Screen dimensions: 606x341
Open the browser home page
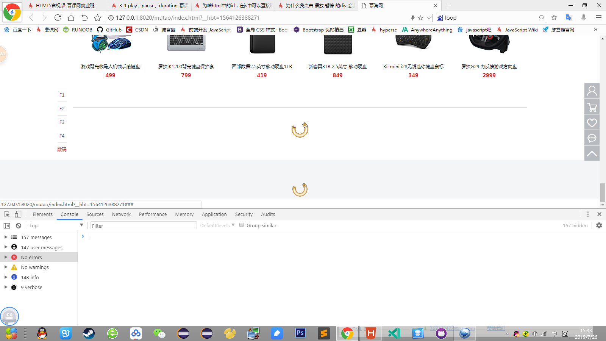(71, 18)
